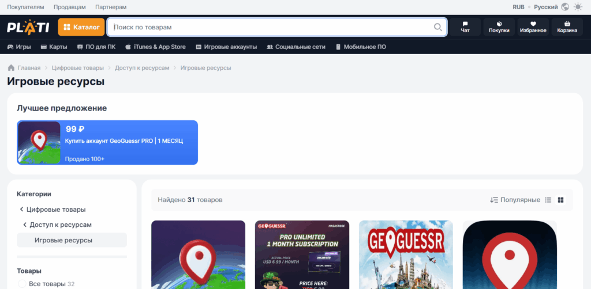Open the Популярные sort dropdown

click(x=515, y=200)
